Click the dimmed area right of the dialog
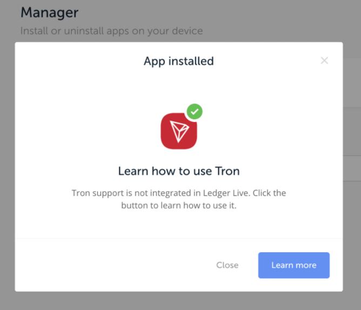 tap(352, 216)
